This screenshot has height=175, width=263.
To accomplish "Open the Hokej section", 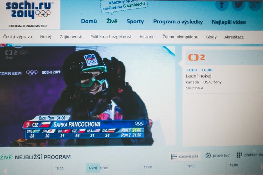I will (46, 37).
